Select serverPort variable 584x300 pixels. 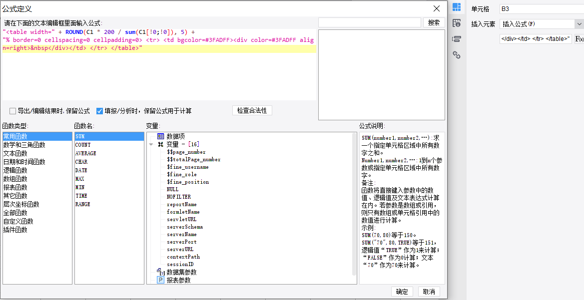coord(182,242)
